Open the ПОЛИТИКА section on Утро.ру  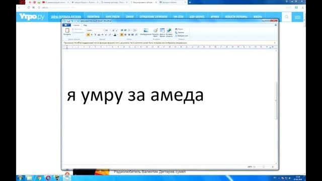click(93, 17)
